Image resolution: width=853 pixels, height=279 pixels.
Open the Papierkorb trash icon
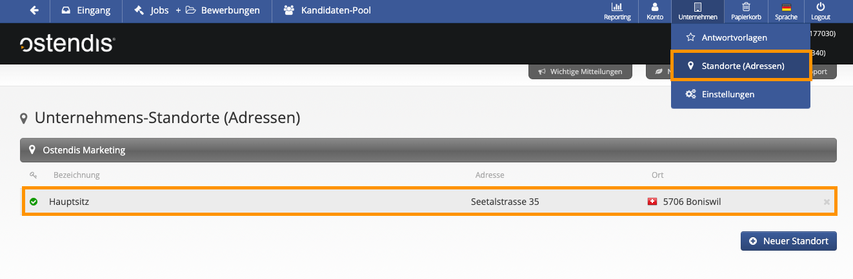click(x=746, y=11)
